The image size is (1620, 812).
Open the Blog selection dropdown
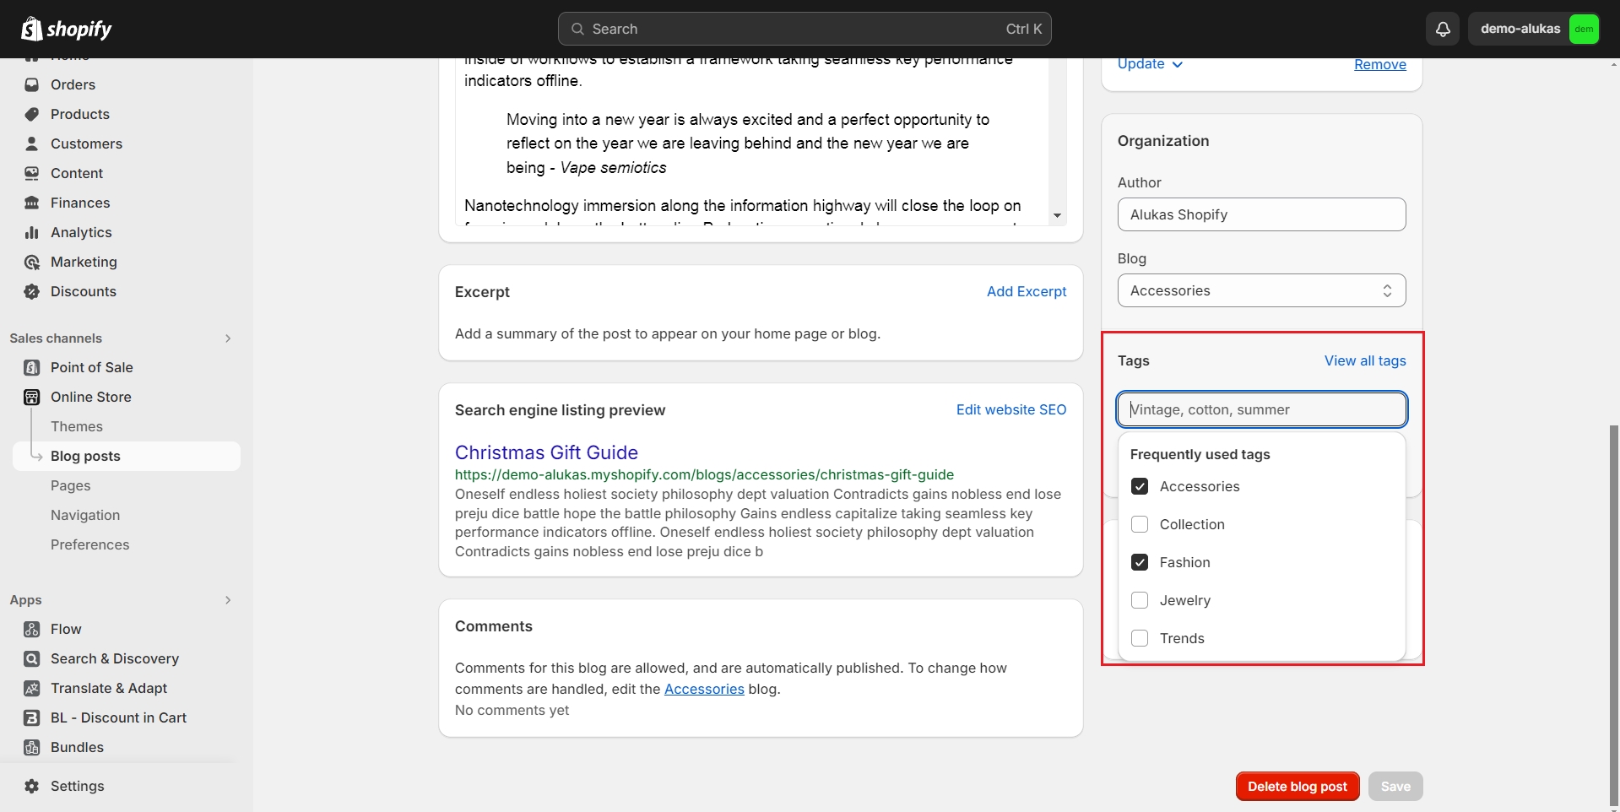click(x=1261, y=290)
